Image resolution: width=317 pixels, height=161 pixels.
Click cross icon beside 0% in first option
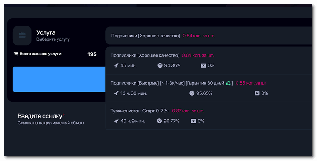(x=204, y=65)
